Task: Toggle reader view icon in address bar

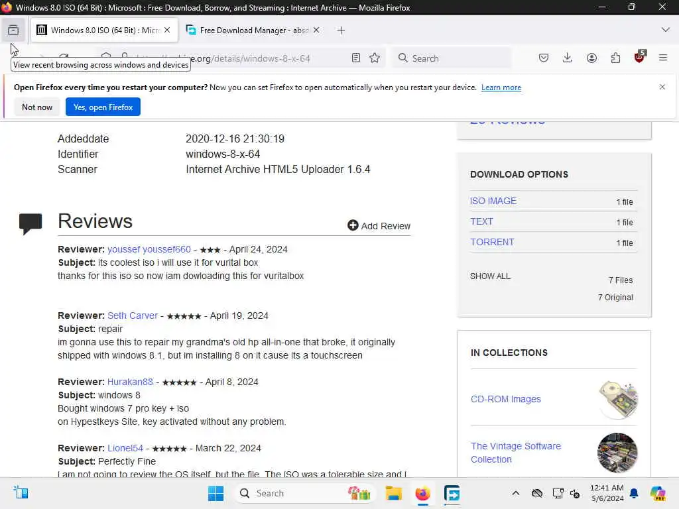Action: [x=356, y=58]
